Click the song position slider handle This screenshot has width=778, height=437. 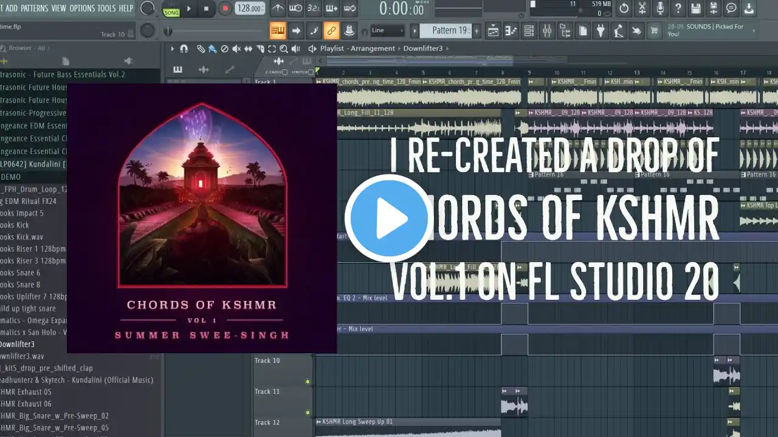168,31
